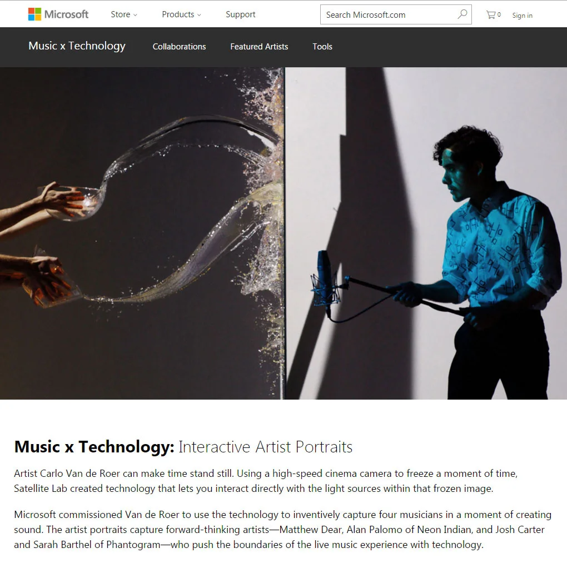Click the search magnifier icon
This screenshot has width=567, height=563.
[462, 14]
